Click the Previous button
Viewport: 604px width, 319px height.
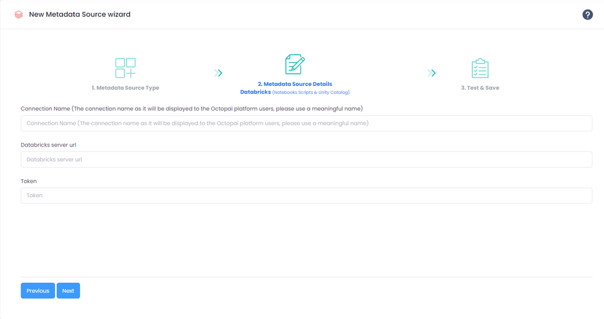click(x=38, y=291)
